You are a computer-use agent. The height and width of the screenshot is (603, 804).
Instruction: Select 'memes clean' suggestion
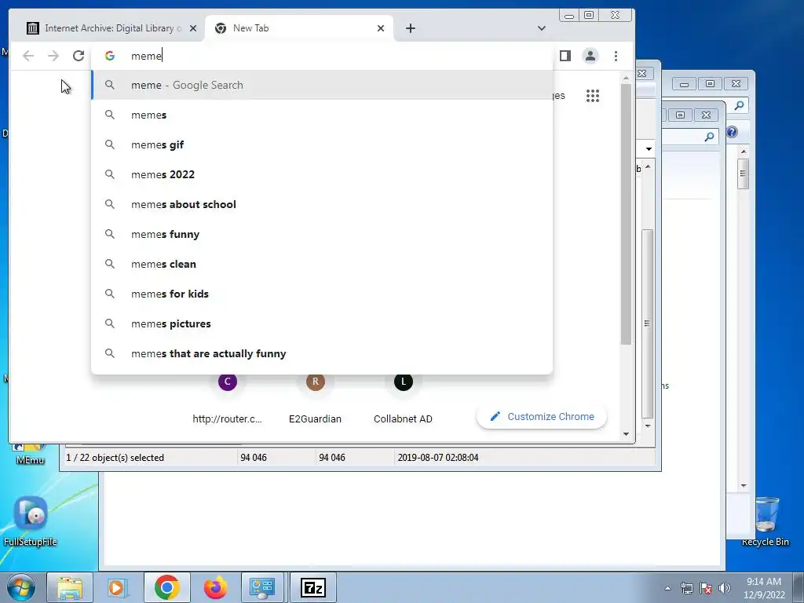click(x=322, y=264)
